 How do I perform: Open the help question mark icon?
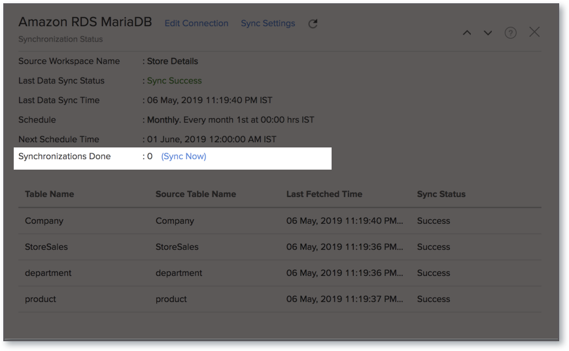[511, 33]
